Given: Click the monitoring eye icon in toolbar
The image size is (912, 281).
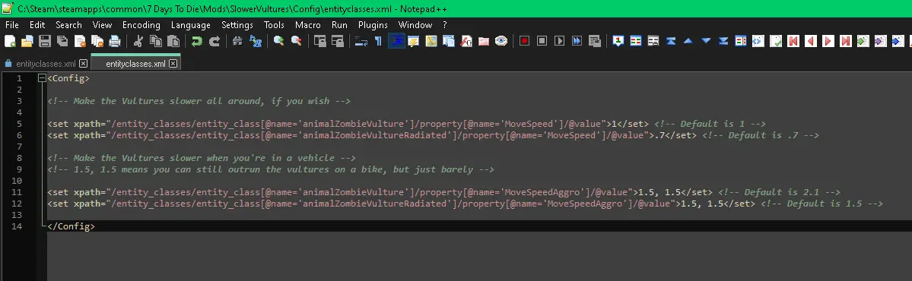Looking at the screenshot, I should pos(500,41).
